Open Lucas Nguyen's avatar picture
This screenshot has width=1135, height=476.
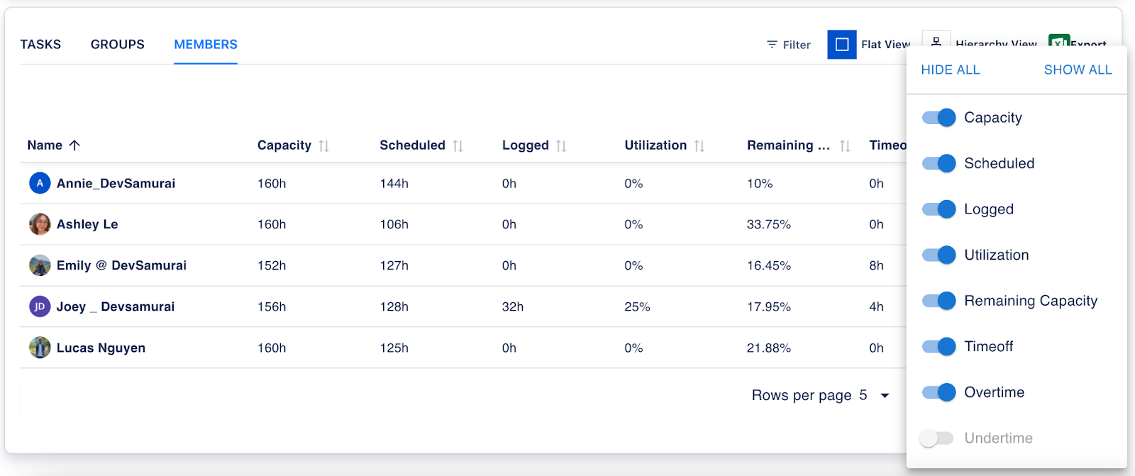[x=40, y=348]
